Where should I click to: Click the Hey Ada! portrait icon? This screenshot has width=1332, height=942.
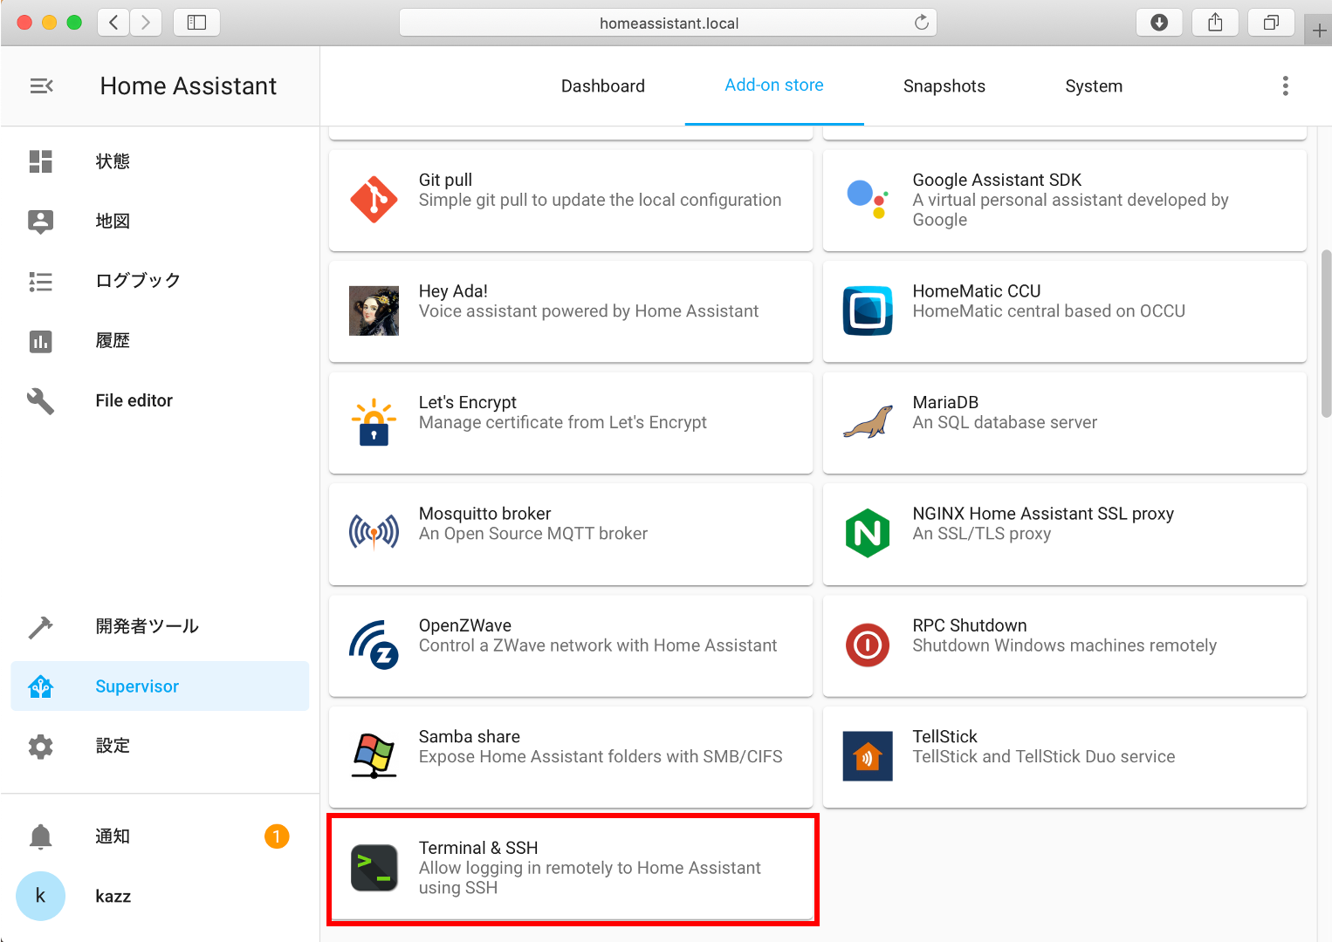(x=374, y=311)
